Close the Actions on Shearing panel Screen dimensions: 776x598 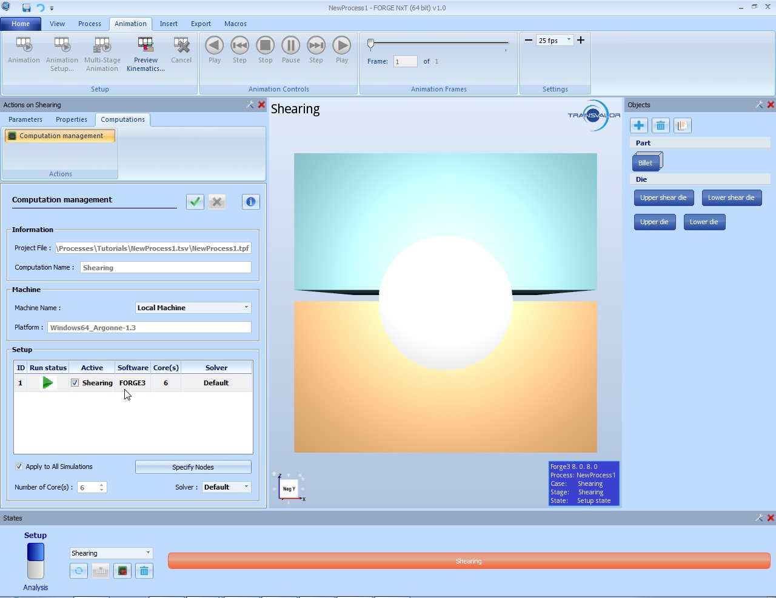click(x=262, y=105)
